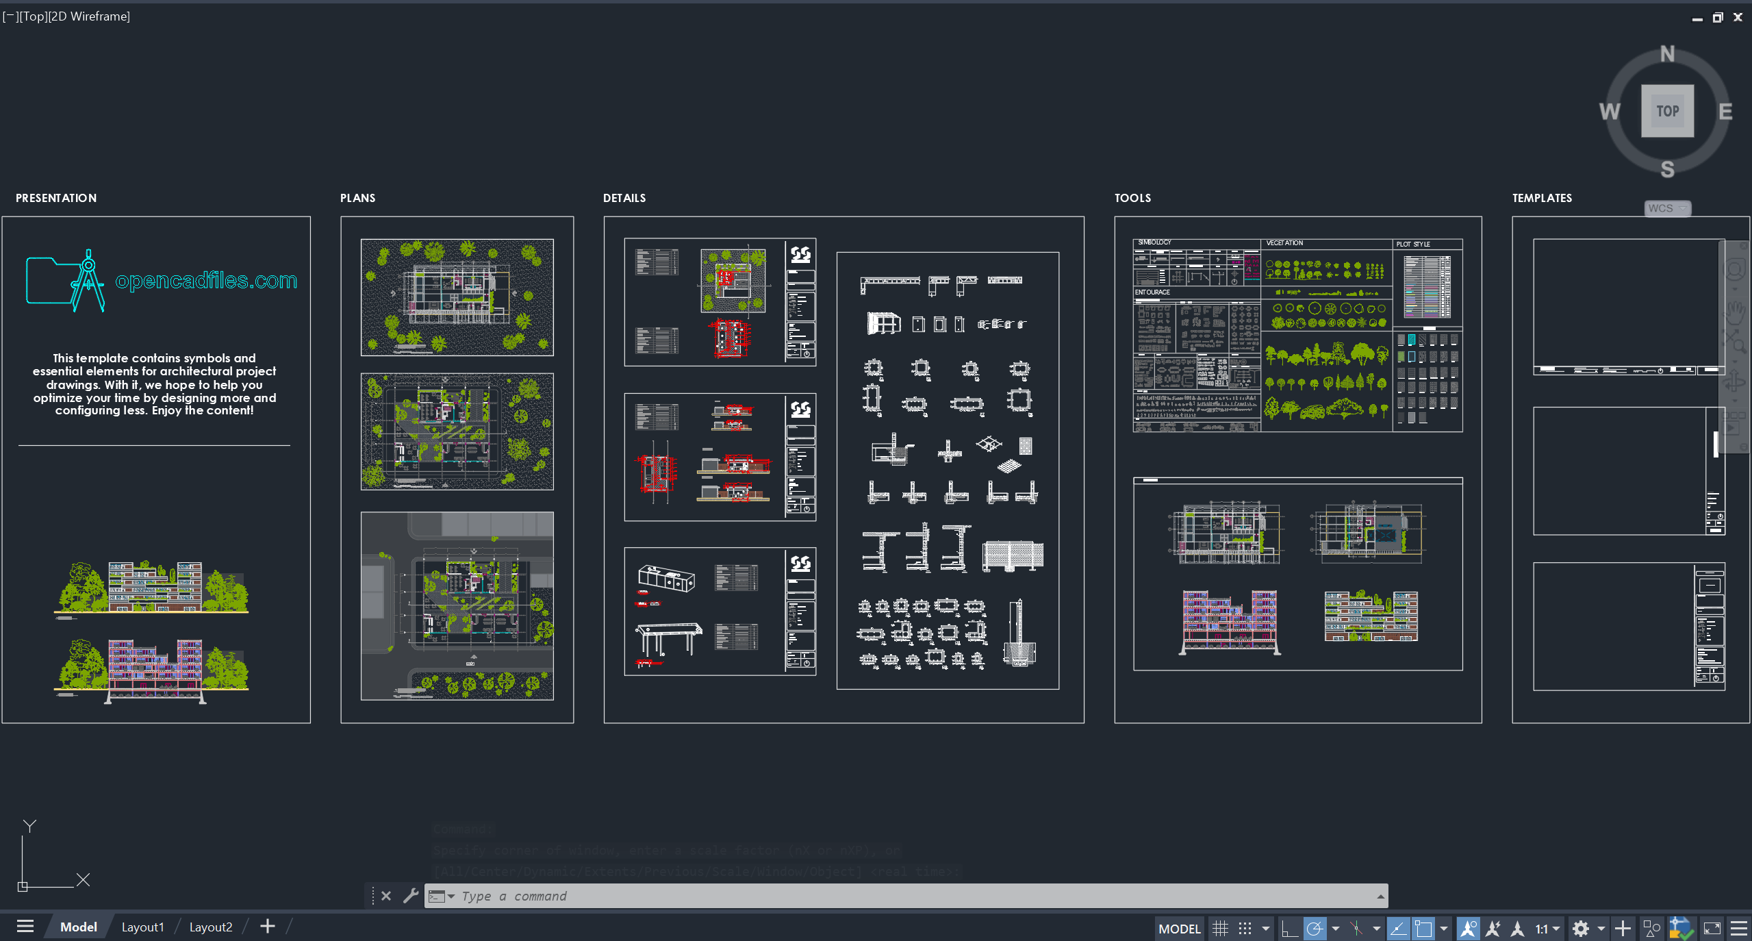Toggle the drawing grid display
The height and width of the screenshot is (941, 1752).
pos(1220,929)
